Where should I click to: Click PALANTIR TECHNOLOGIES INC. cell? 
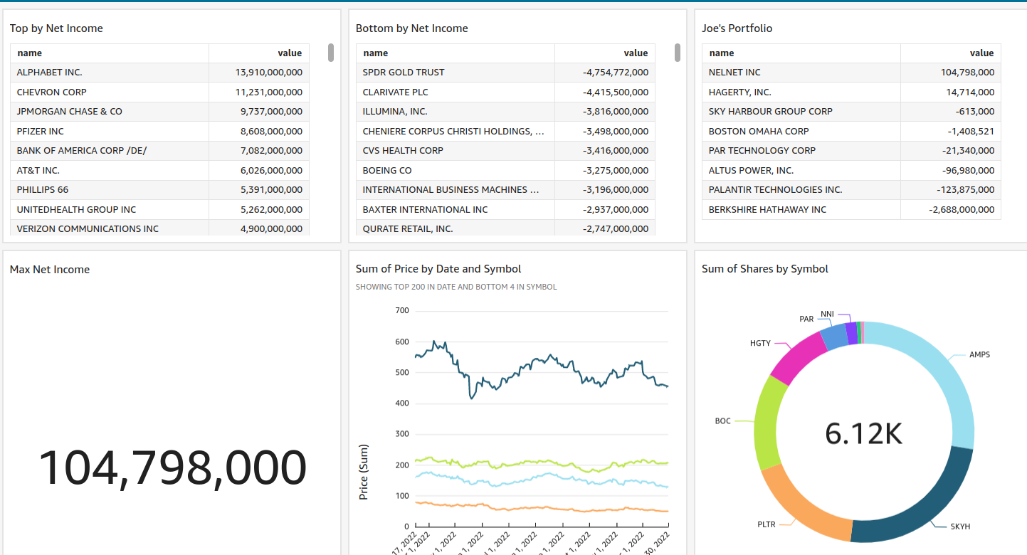801,190
